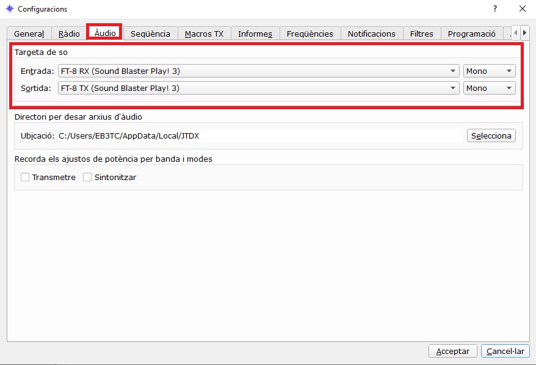Open the General tab
The width and height of the screenshot is (536, 365).
tap(29, 34)
